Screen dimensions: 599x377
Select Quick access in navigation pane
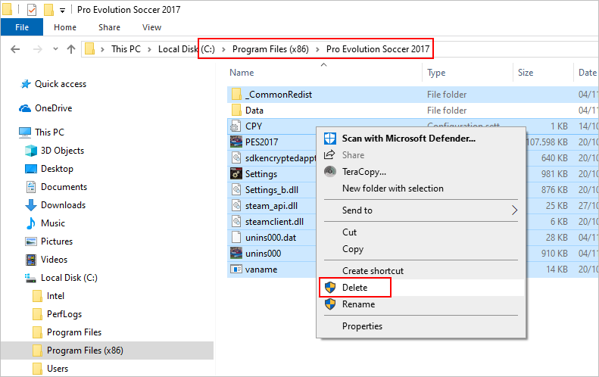[x=61, y=84]
